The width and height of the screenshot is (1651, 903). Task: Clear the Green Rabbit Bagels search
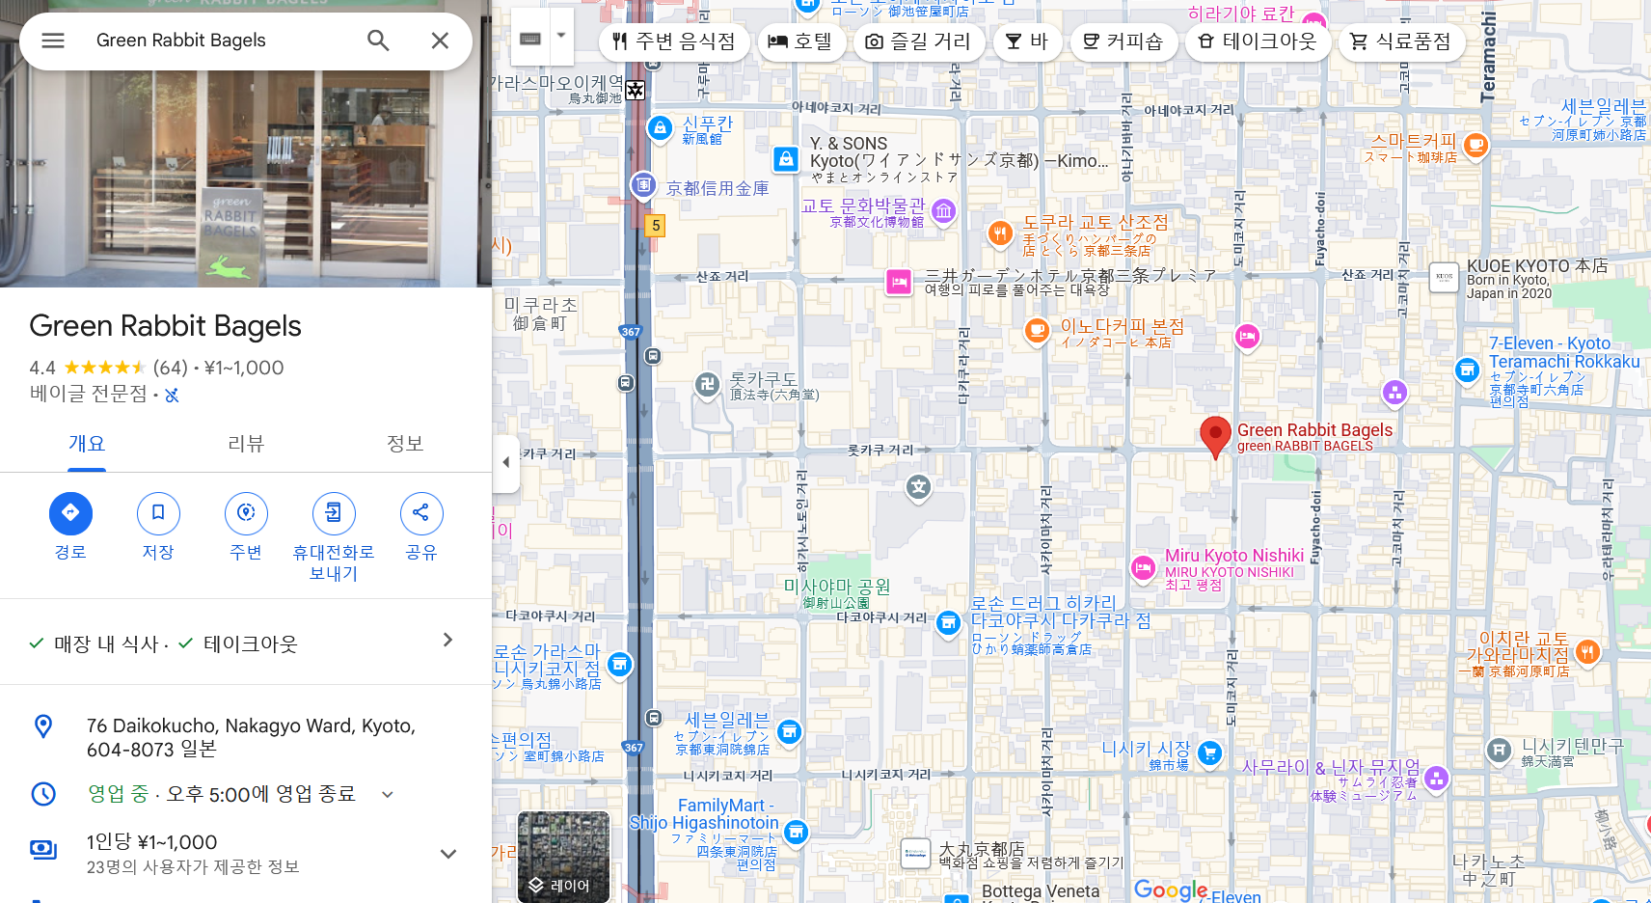click(x=440, y=41)
